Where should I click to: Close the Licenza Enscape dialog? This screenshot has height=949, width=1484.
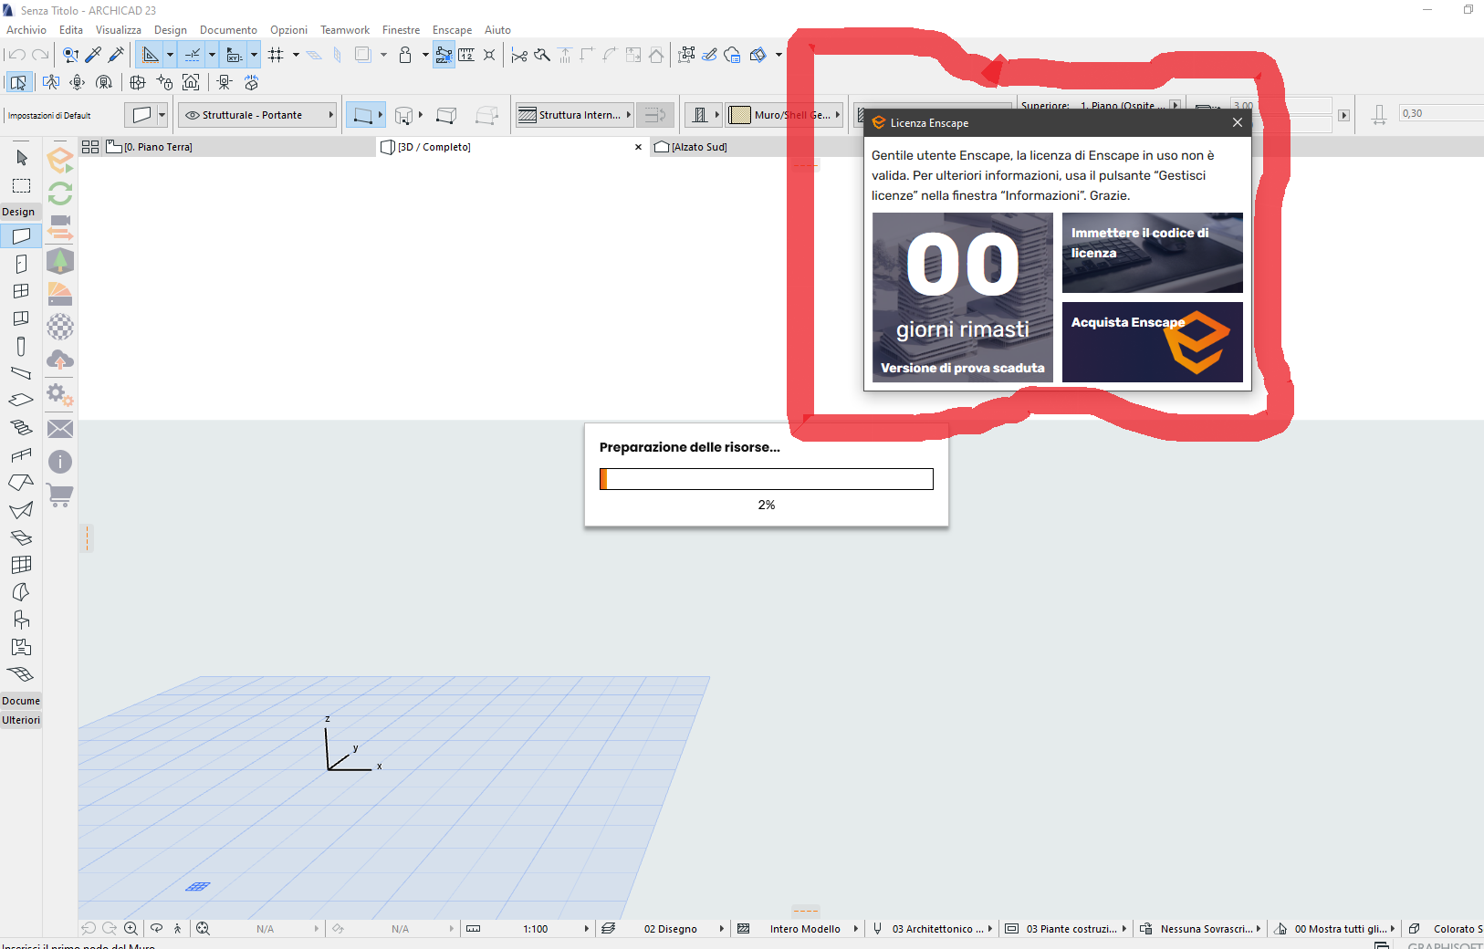click(x=1238, y=122)
